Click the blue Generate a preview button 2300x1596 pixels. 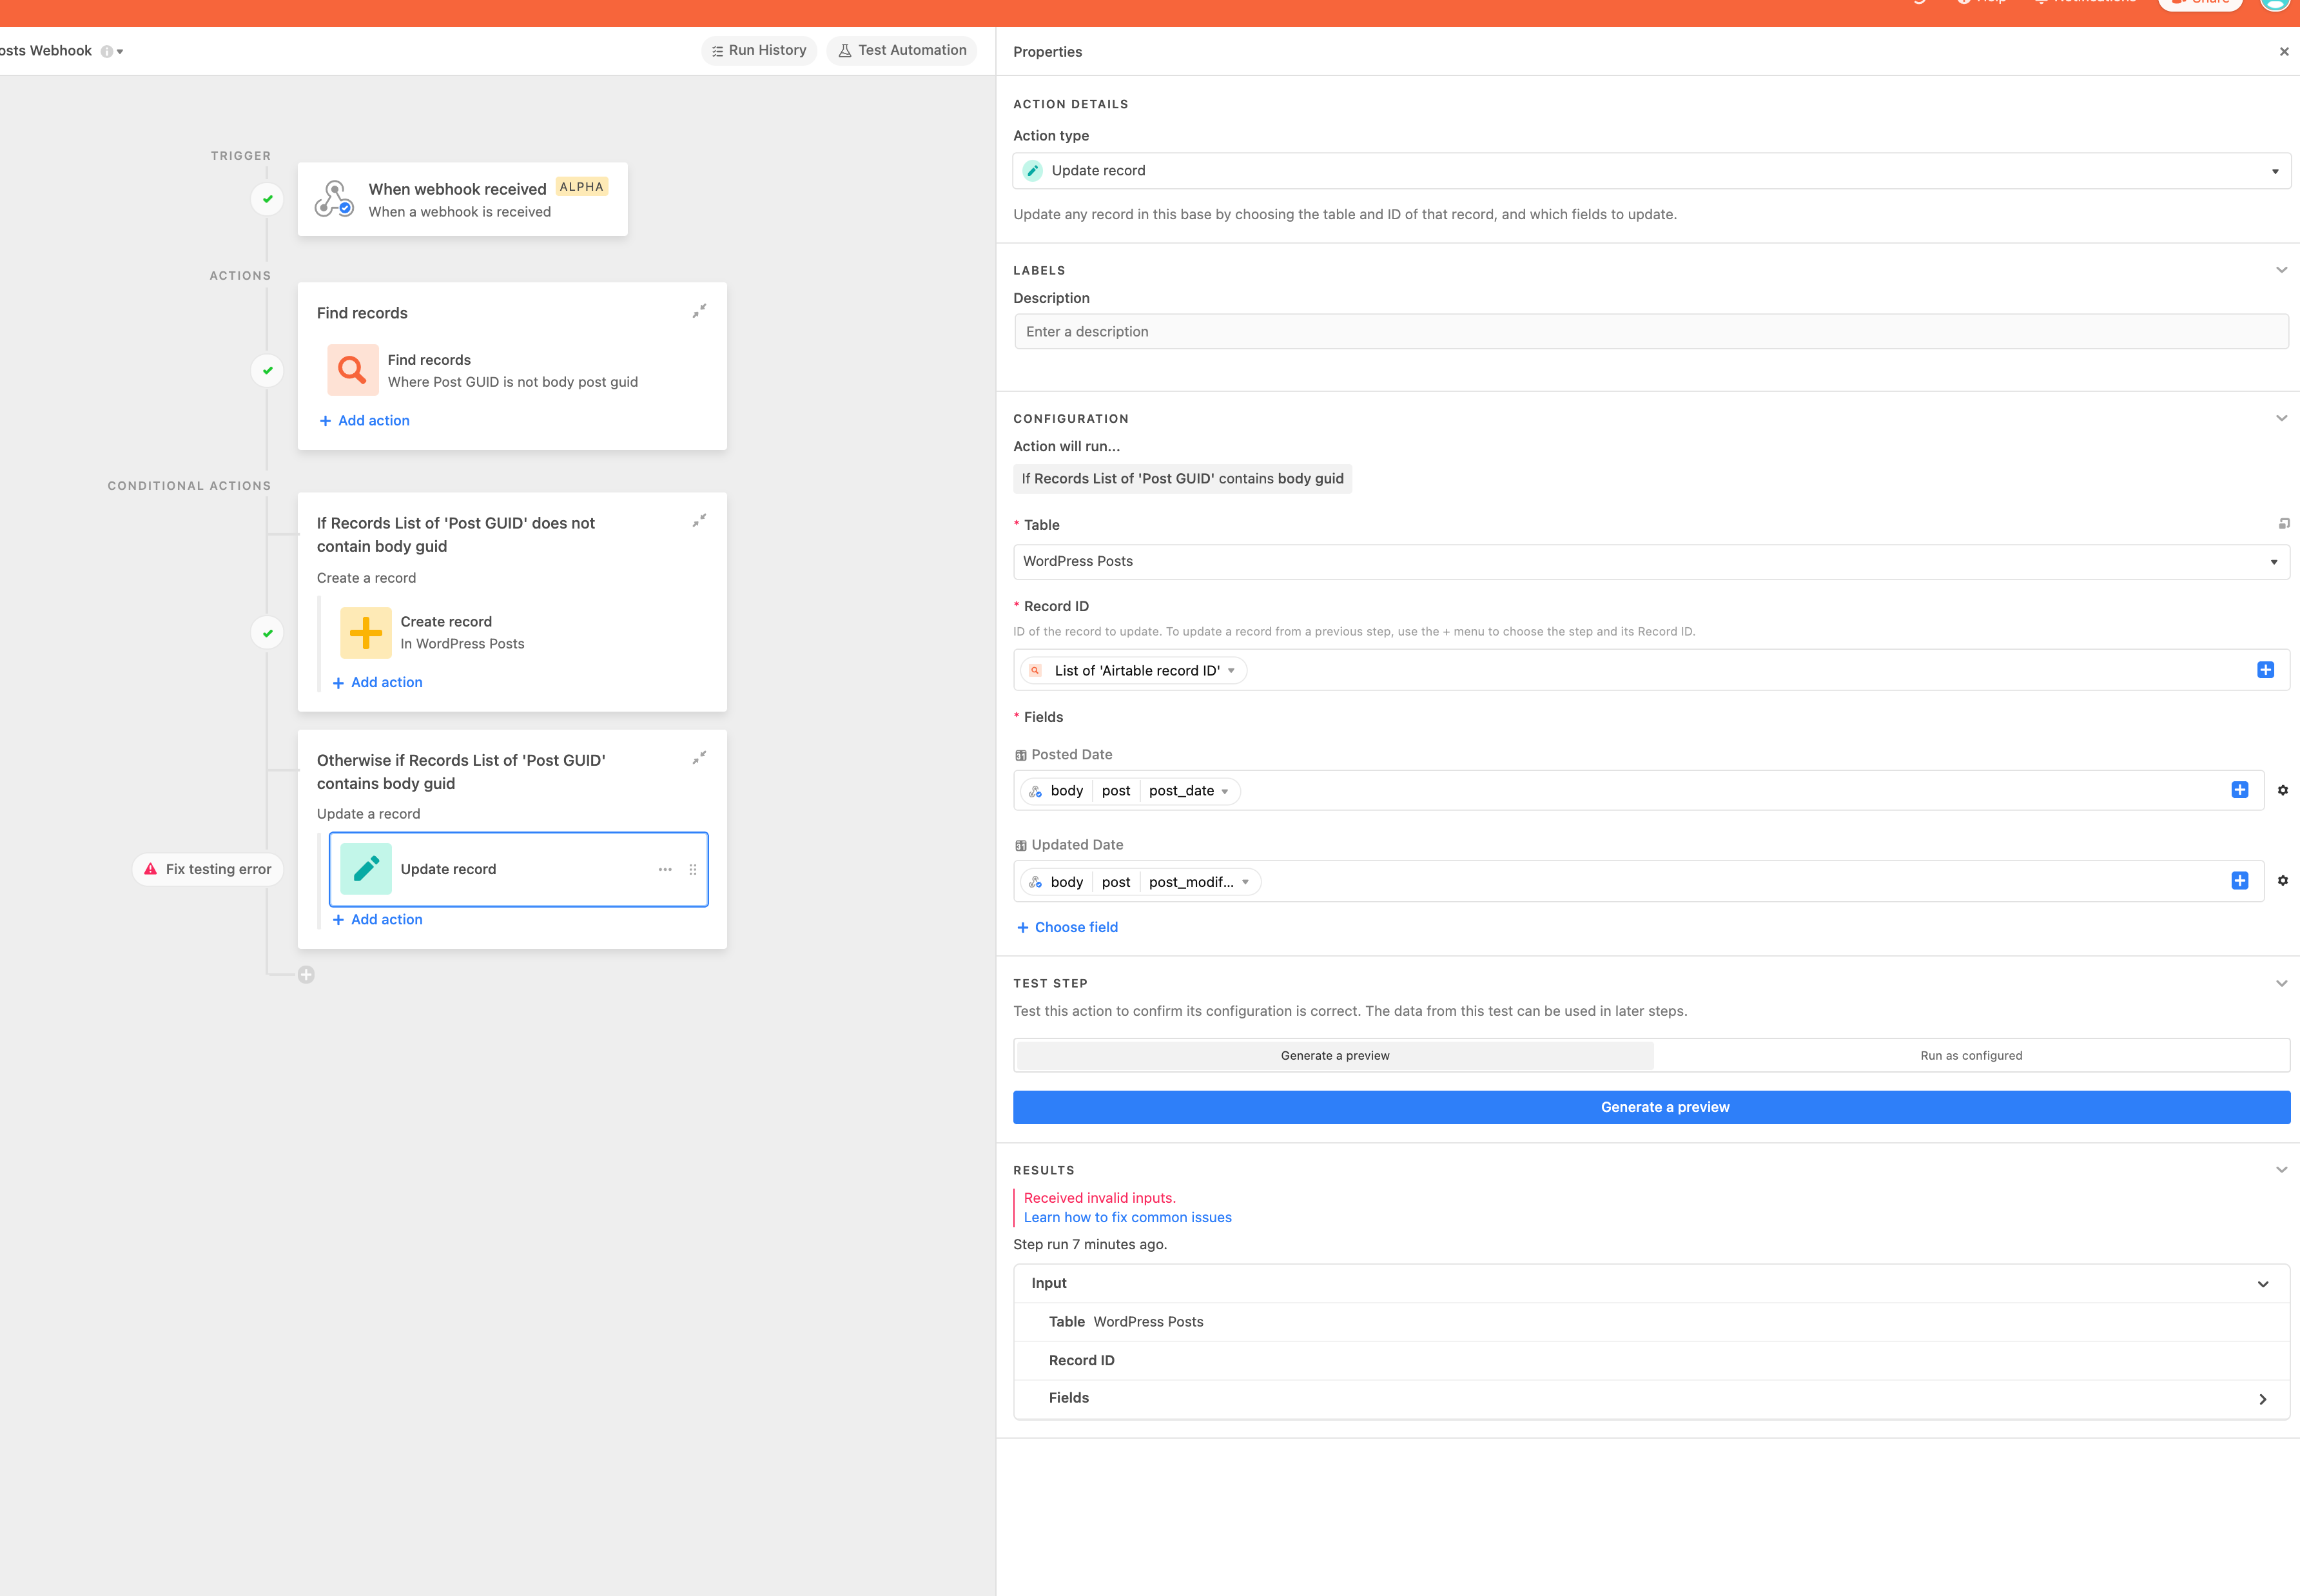[x=1651, y=1107]
